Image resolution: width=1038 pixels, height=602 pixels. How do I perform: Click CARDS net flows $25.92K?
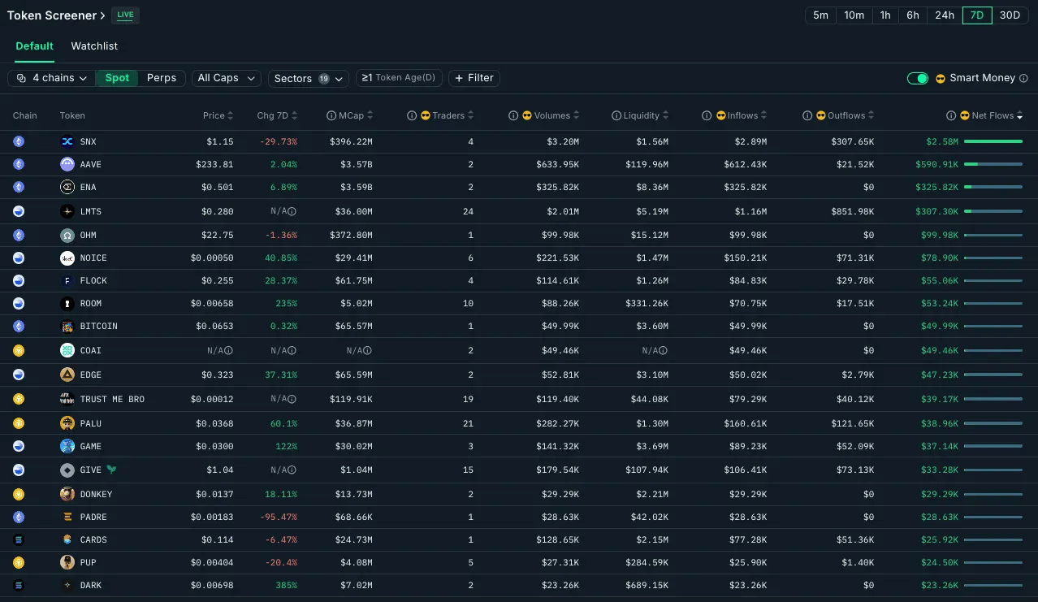tap(940, 539)
